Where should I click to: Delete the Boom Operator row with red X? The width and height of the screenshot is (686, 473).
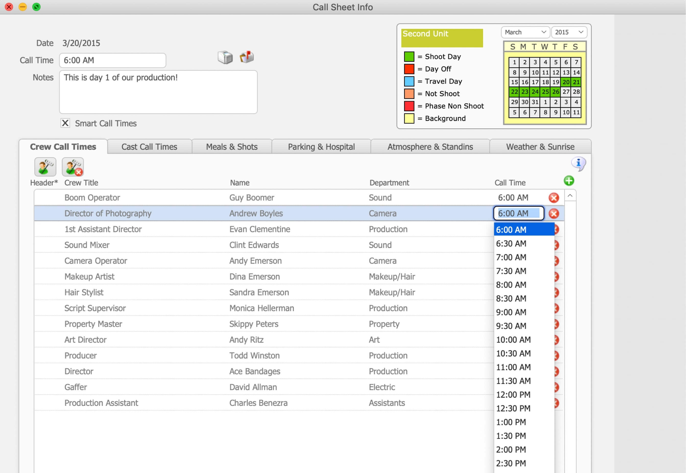click(554, 197)
